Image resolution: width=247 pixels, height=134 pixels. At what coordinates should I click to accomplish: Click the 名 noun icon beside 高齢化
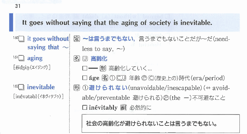(x=77, y=58)
